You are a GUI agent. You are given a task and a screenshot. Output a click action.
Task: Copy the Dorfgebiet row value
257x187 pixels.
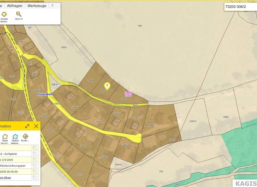(35, 154)
